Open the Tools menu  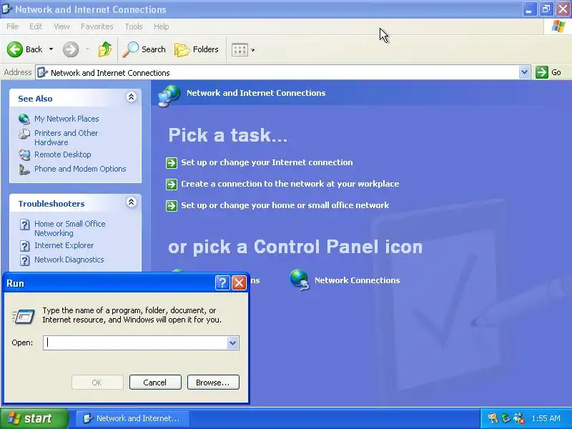pos(134,26)
